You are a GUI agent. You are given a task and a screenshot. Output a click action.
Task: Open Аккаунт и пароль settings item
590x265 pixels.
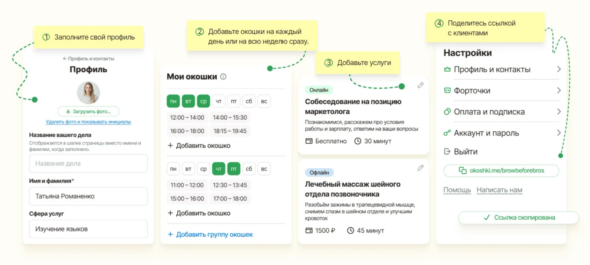tap(502, 133)
